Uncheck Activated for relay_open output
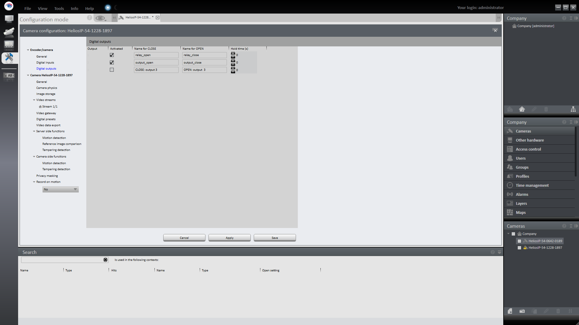The height and width of the screenshot is (325, 579). pos(112,55)
